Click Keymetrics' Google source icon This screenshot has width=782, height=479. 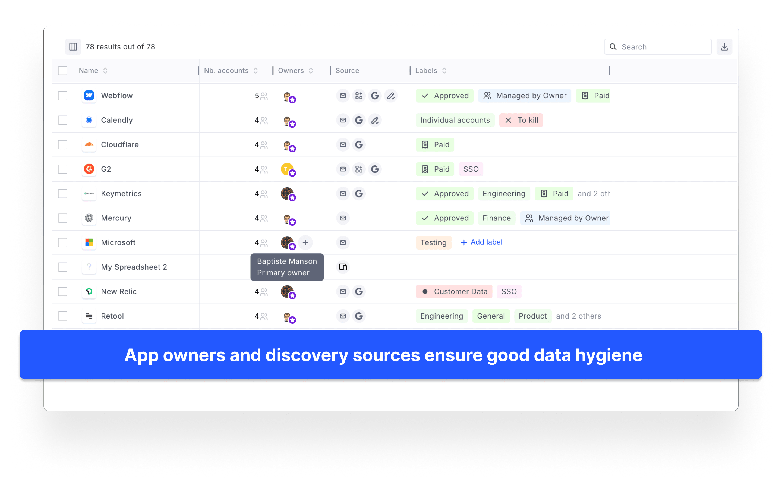(x=359, y=193)
